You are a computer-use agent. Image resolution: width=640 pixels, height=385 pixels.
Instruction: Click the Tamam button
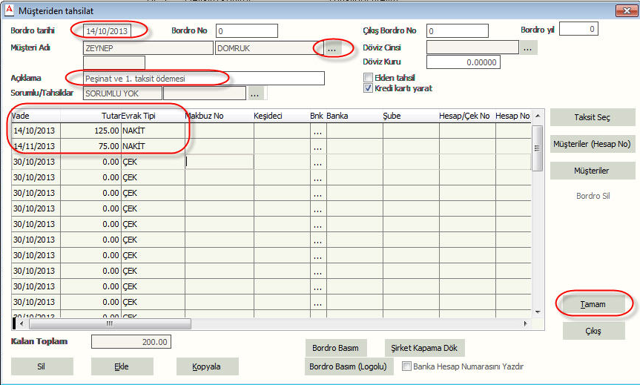[x=593, y=304]
